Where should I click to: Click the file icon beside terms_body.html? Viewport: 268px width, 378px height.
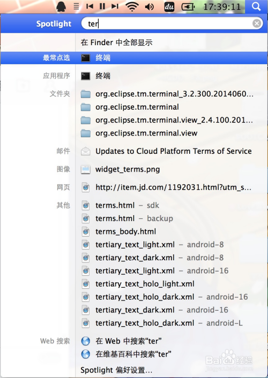[x=86, y=232]
